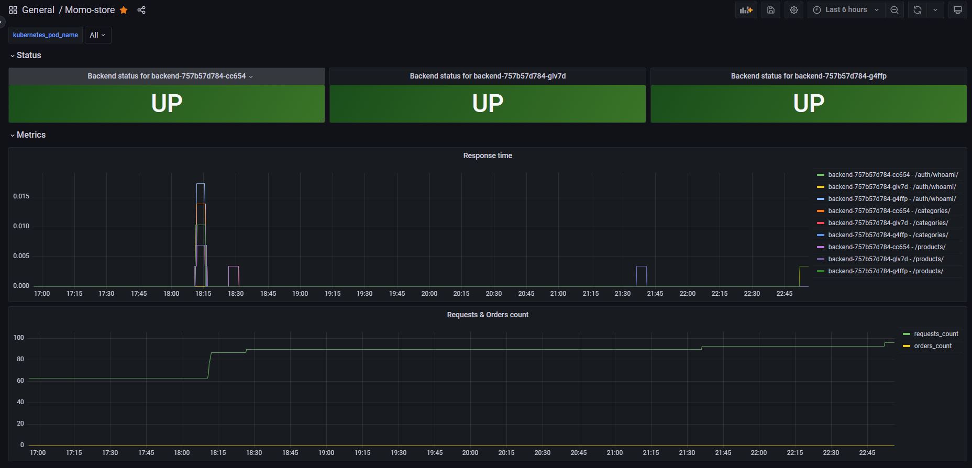This screenshot has width=972, height=468.
Task: Collapse the Status row
Action: 26,55
